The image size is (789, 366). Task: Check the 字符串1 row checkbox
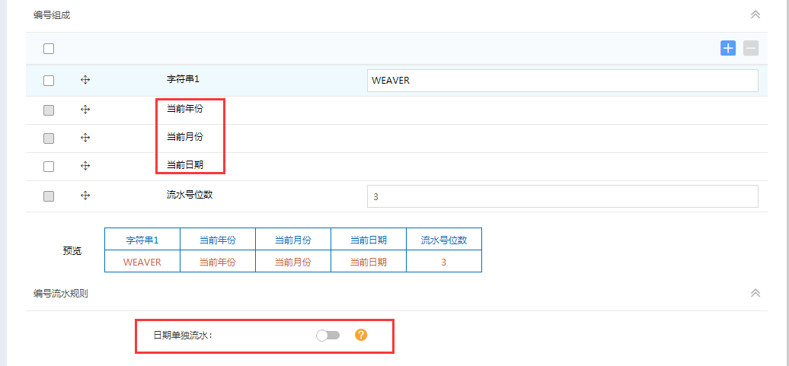click(x=49, y=81)
